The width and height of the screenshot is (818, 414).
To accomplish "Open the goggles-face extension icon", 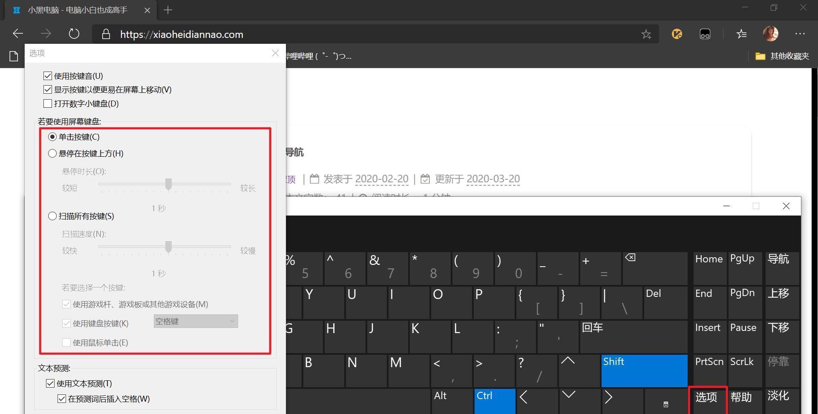I will (x=705, y=34).
